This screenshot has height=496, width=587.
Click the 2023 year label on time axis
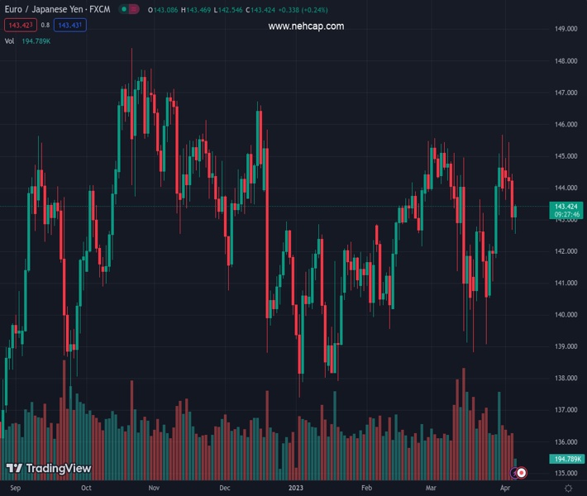[295, 489]
